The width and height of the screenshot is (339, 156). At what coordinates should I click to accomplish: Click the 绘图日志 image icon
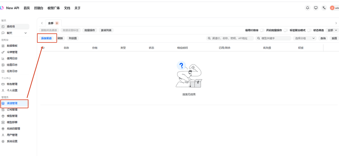3,65
